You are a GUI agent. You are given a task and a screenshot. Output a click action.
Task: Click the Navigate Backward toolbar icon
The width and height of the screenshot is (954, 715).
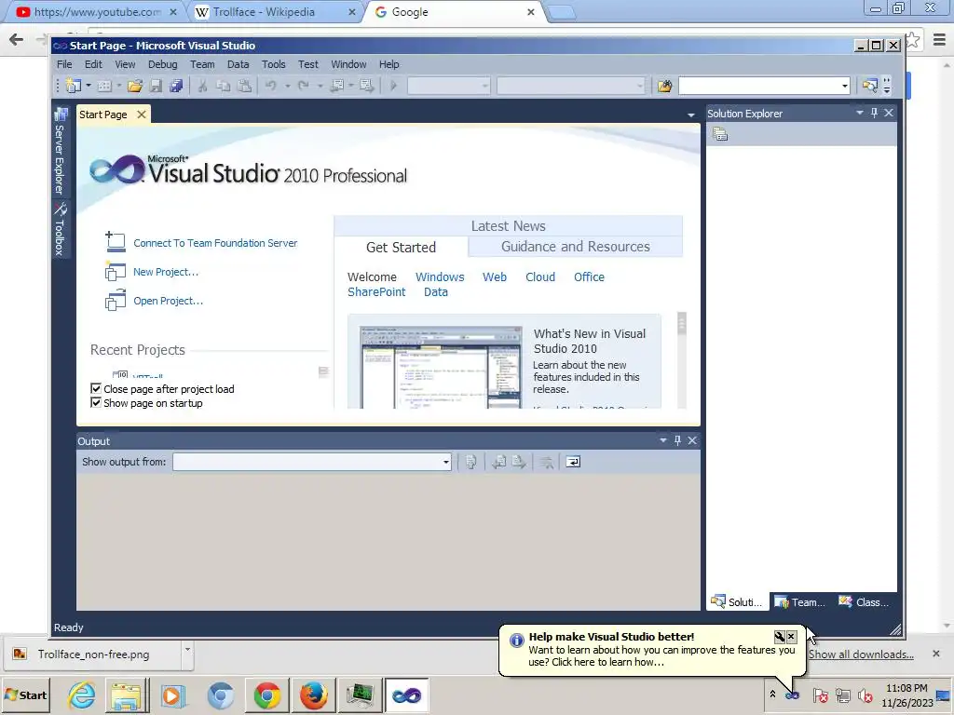(x=337, y=87)
